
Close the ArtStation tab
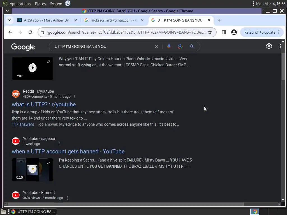(76, 20)
